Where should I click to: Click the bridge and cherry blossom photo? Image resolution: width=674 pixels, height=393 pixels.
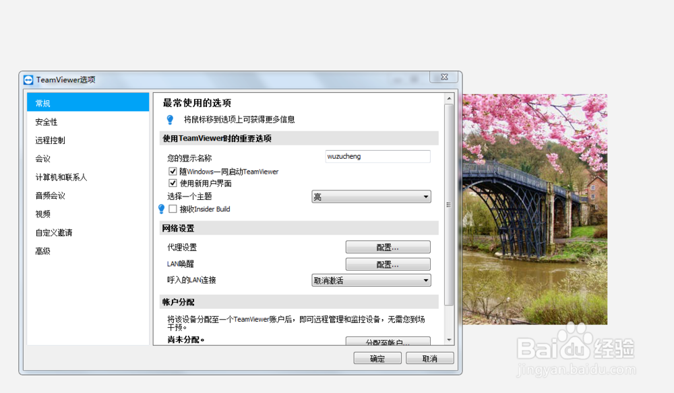[534, 209]
